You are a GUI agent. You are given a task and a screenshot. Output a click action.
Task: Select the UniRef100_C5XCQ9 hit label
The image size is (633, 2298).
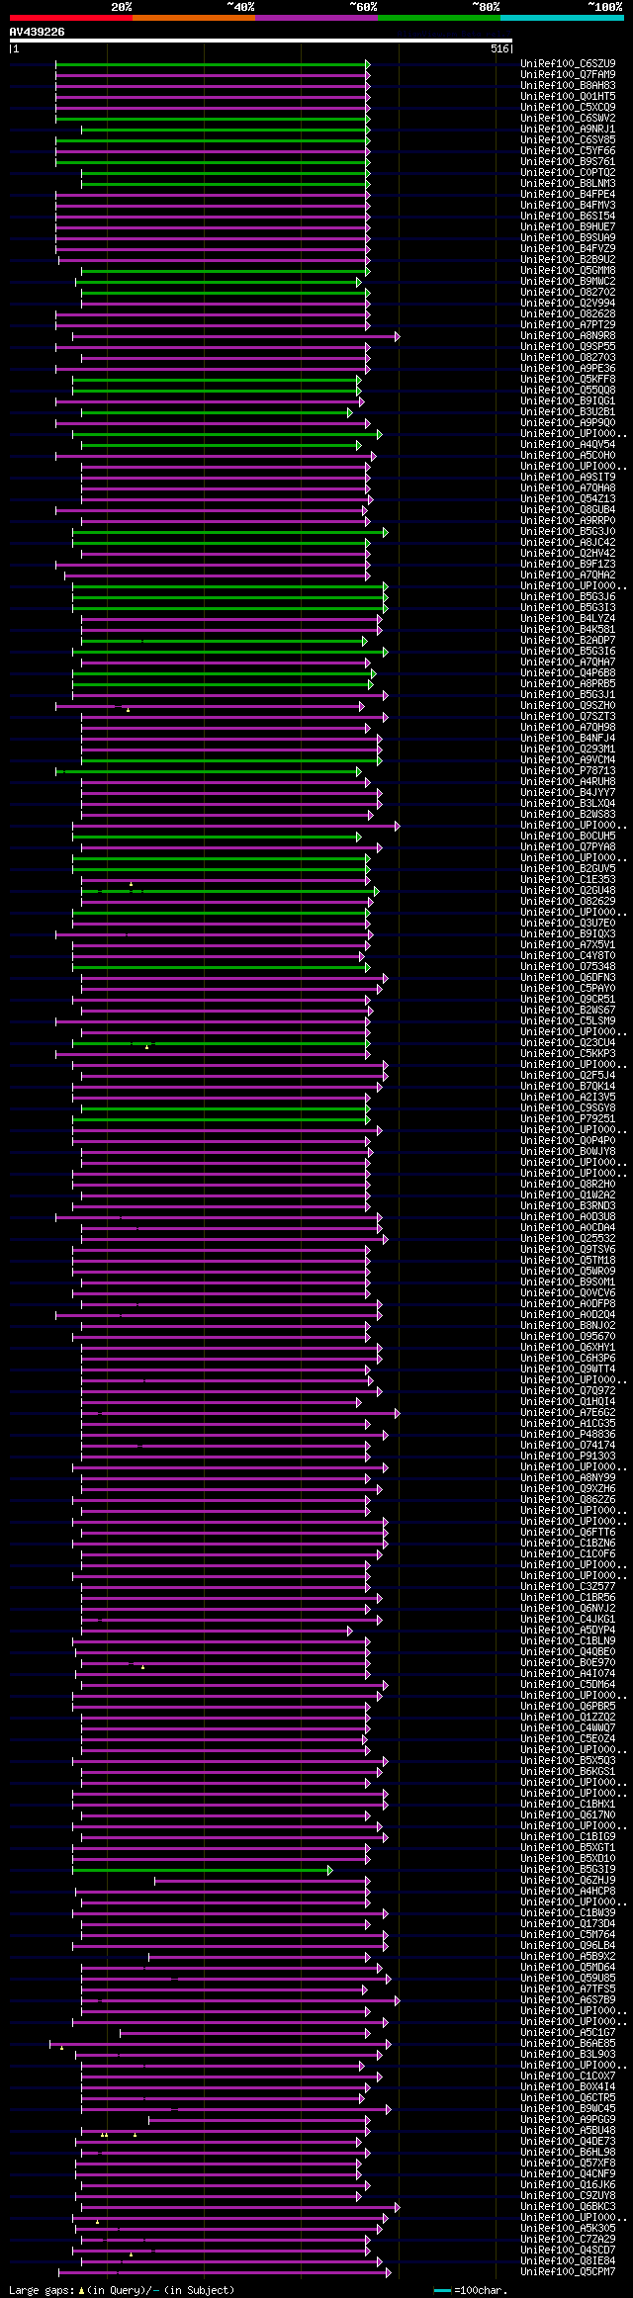pyautogui.click(x=568, y=108)
